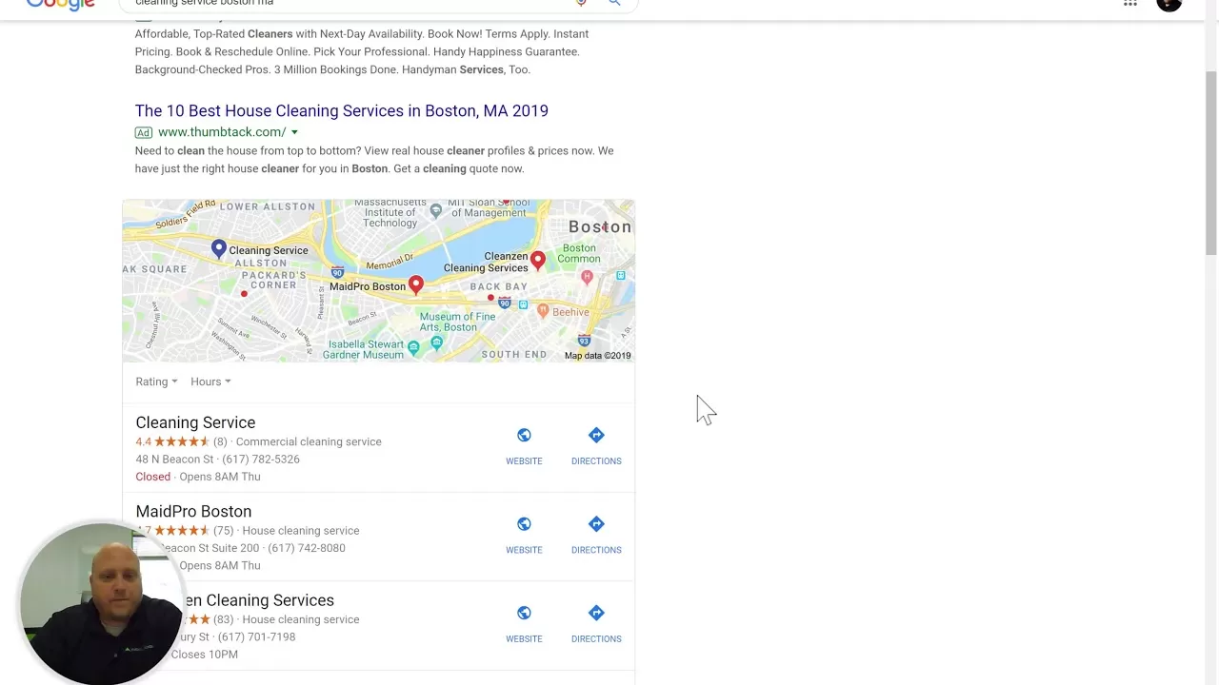
Task: Click the www.thumbtack.com ad URL
Action: click(x=222, y=132)
